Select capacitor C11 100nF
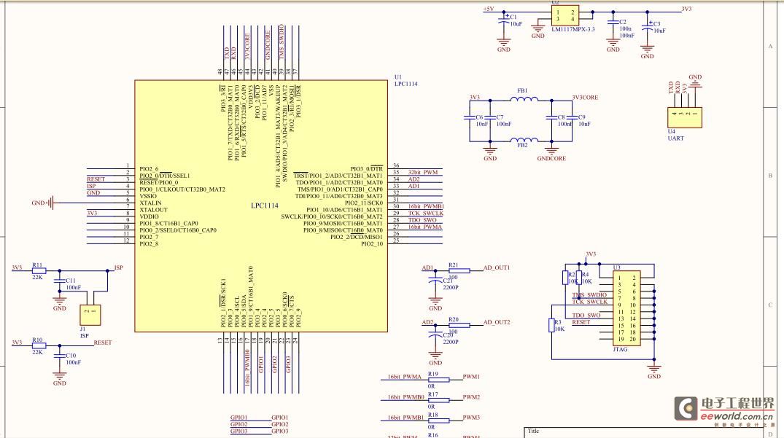Viewport: 784px width, 438px height. pos(60,281)
